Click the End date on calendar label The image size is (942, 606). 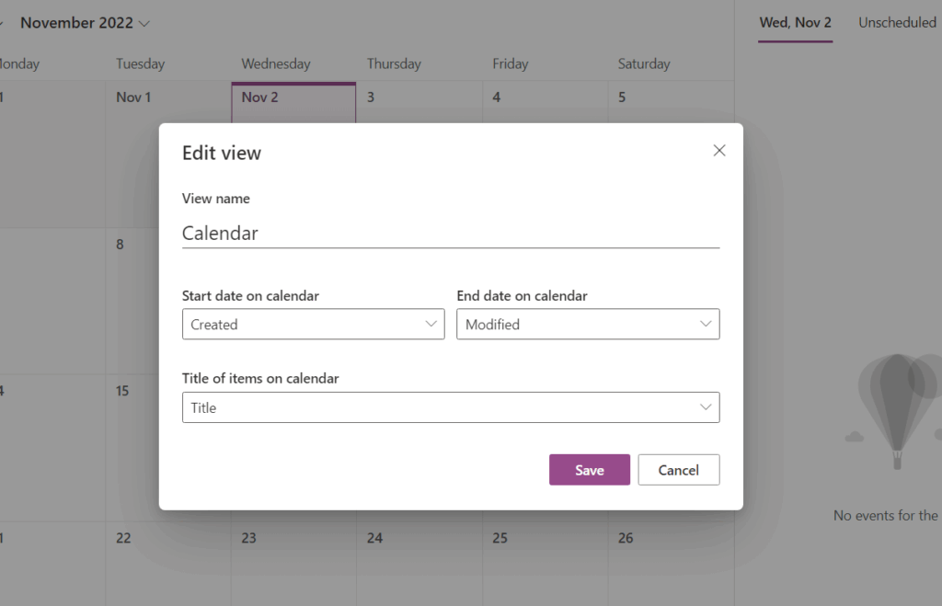(x=522, y=295)
